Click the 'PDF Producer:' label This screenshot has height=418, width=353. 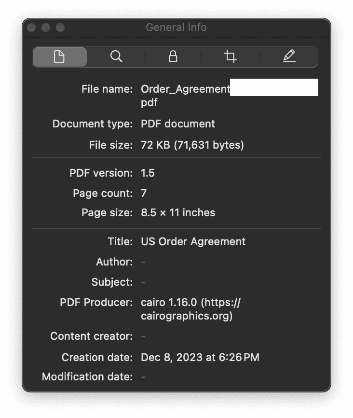click(x=96, y=303)
